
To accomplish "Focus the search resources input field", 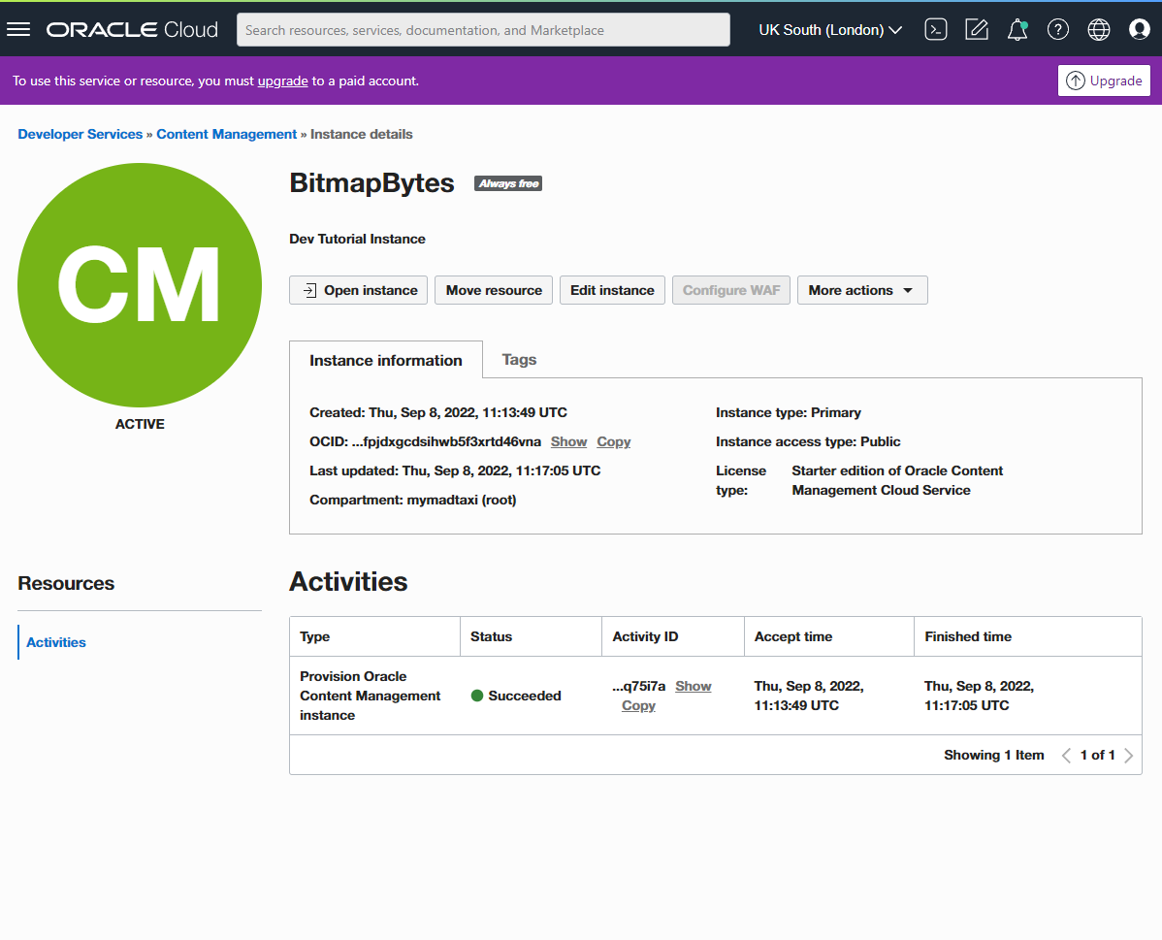I will coord(483,30).
